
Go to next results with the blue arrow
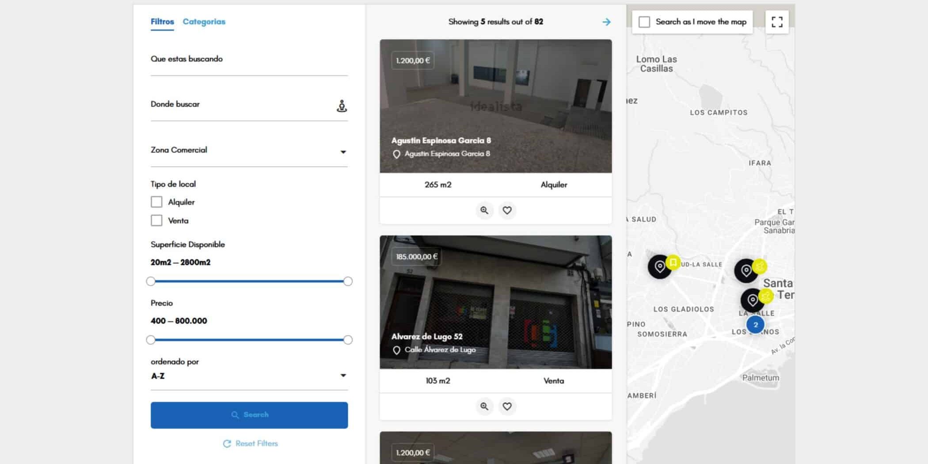606,22
